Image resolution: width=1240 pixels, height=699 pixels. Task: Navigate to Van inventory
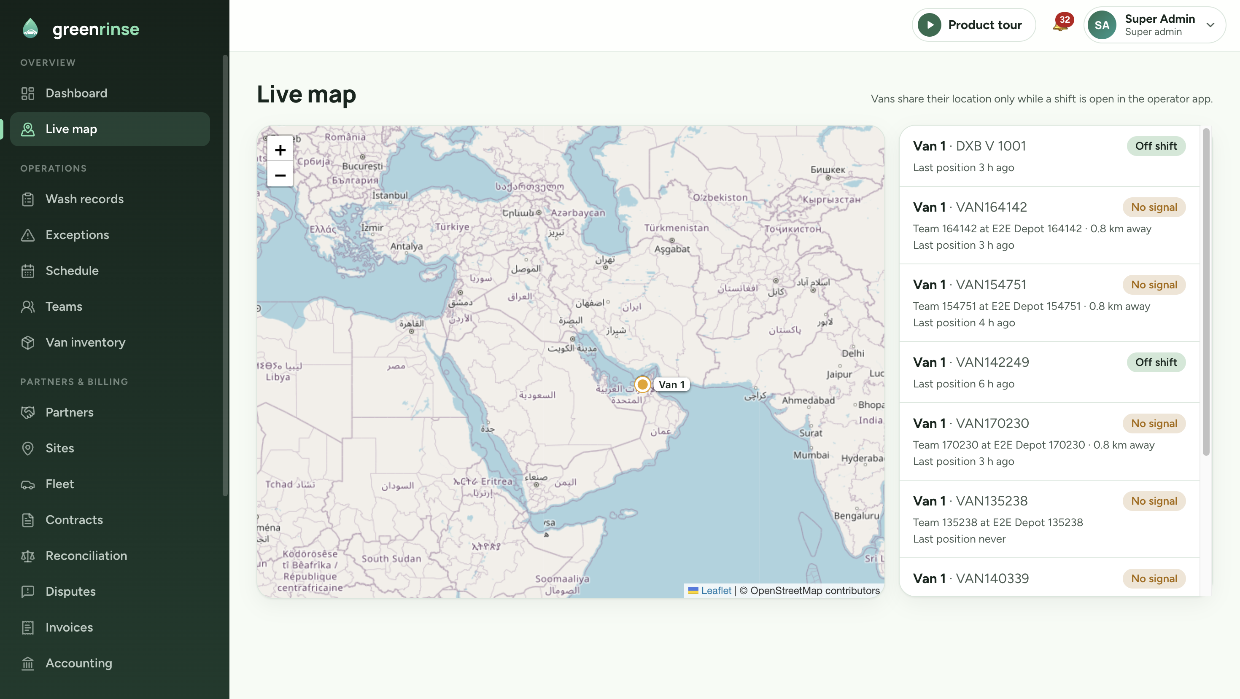tap(110, 342)
